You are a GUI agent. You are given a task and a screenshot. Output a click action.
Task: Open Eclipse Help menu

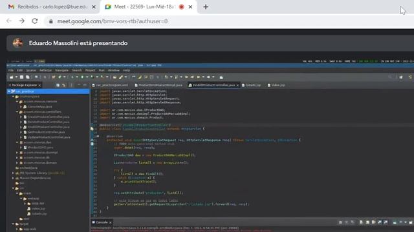(x=127, y=70)
